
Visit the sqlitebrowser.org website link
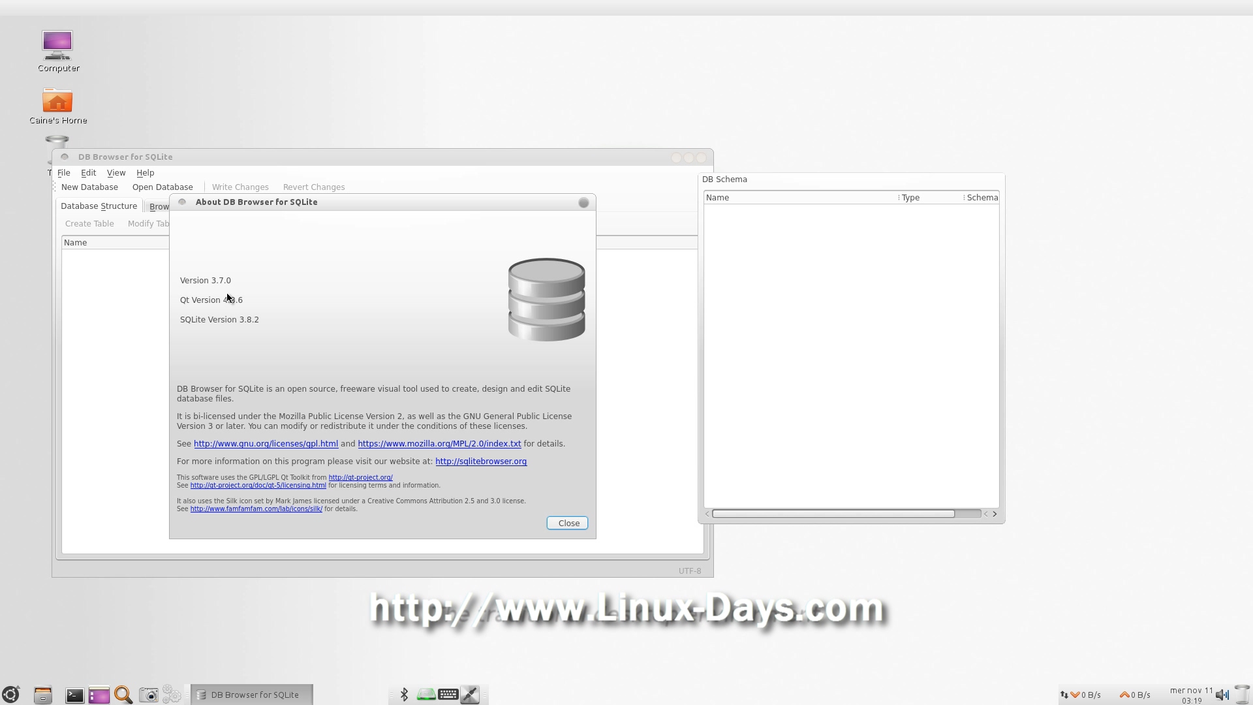481,462
